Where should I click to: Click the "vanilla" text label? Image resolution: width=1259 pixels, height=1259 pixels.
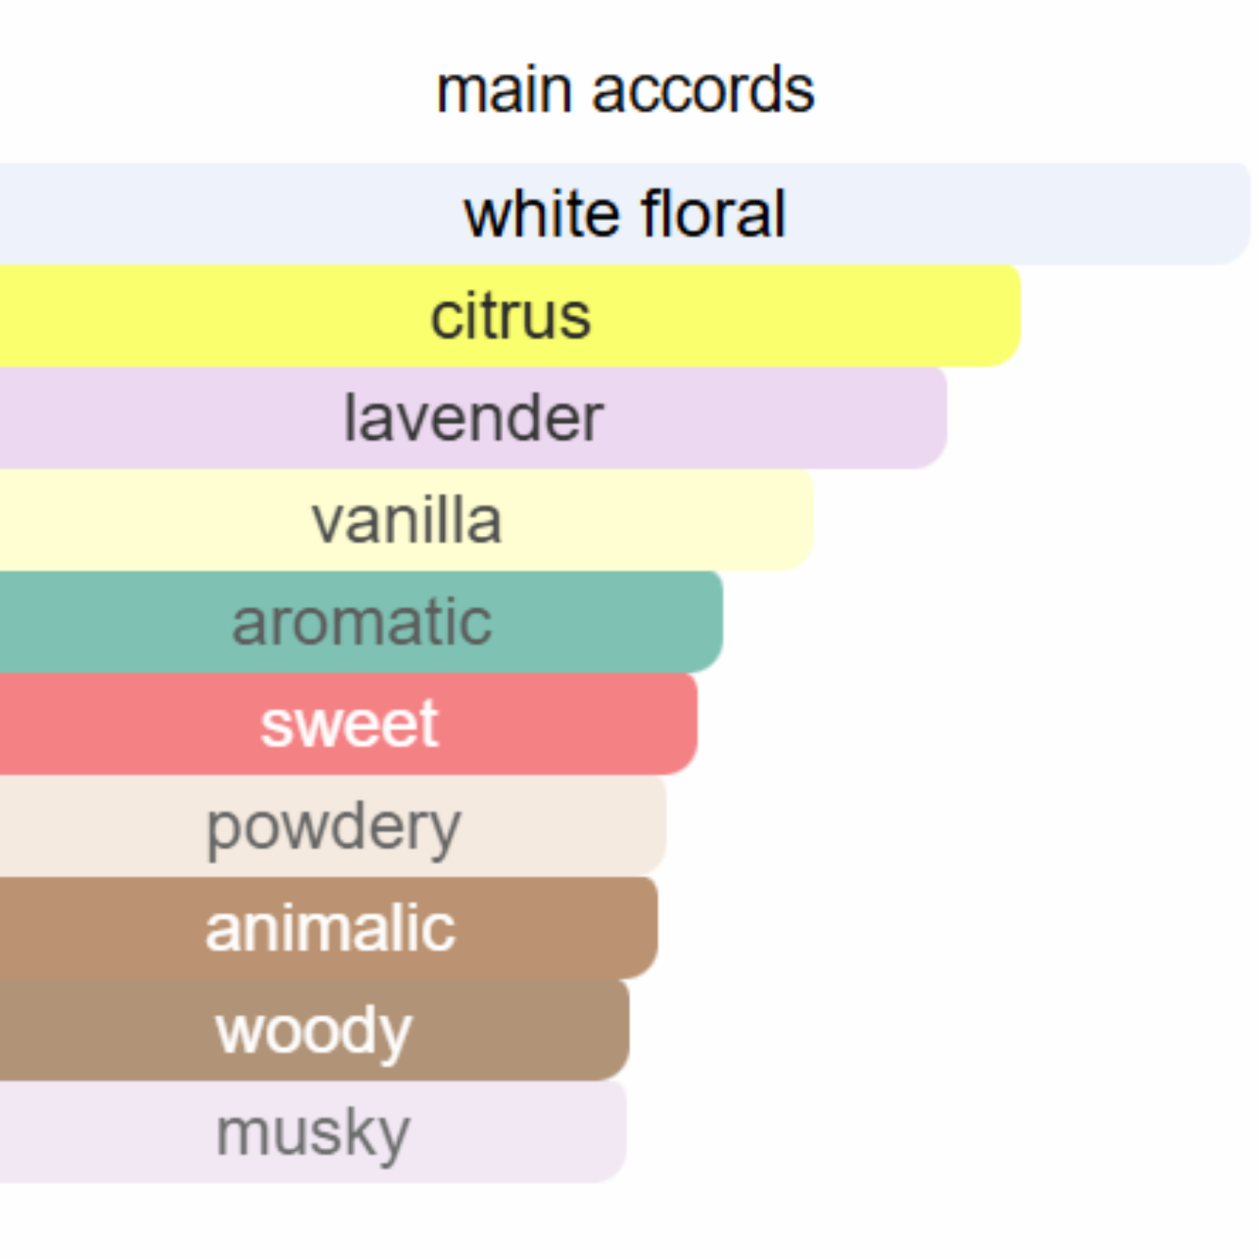(407, 520)
